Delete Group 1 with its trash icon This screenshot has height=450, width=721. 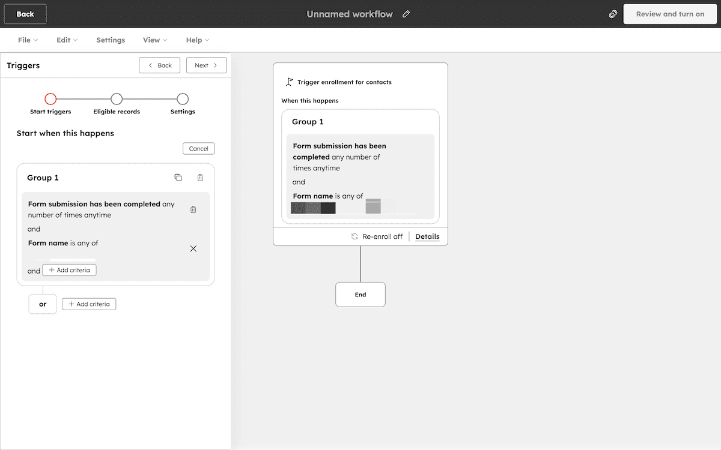pos(199,177)
